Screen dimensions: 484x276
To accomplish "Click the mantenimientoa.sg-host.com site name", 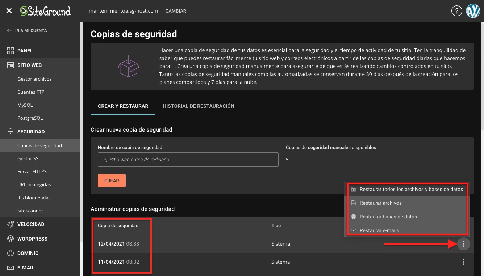I will [x=124, y=11].
